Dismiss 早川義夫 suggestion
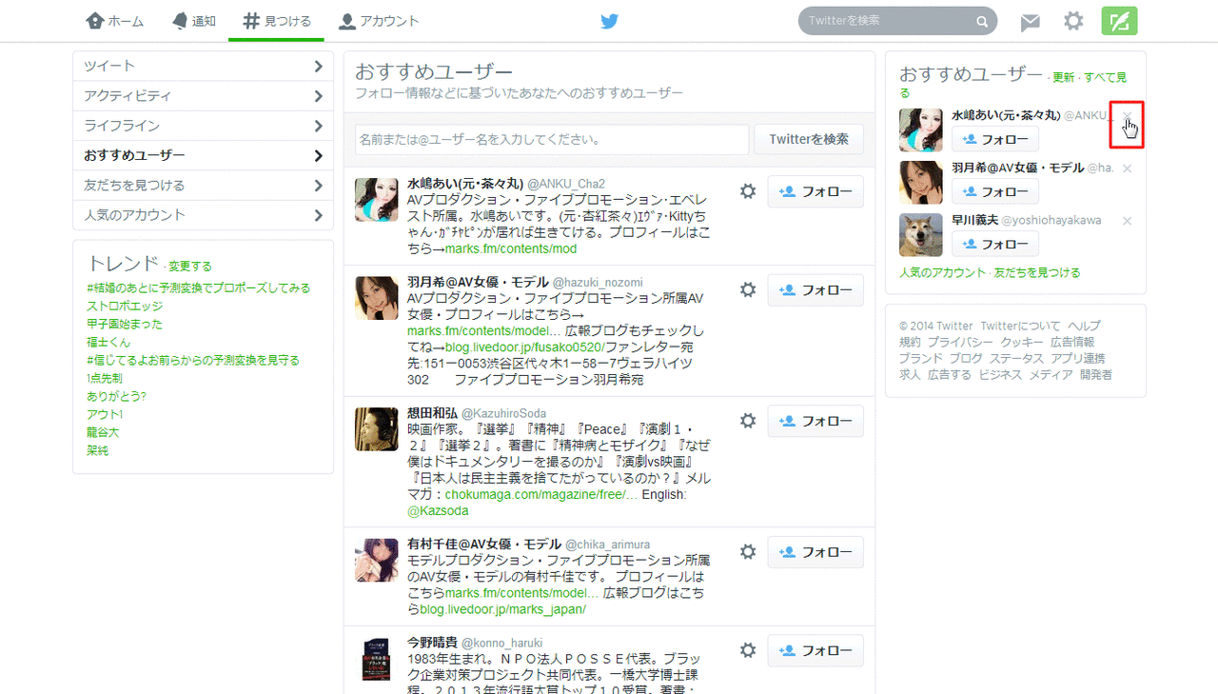This screenshot has height=694, width=1218. 1128,221
